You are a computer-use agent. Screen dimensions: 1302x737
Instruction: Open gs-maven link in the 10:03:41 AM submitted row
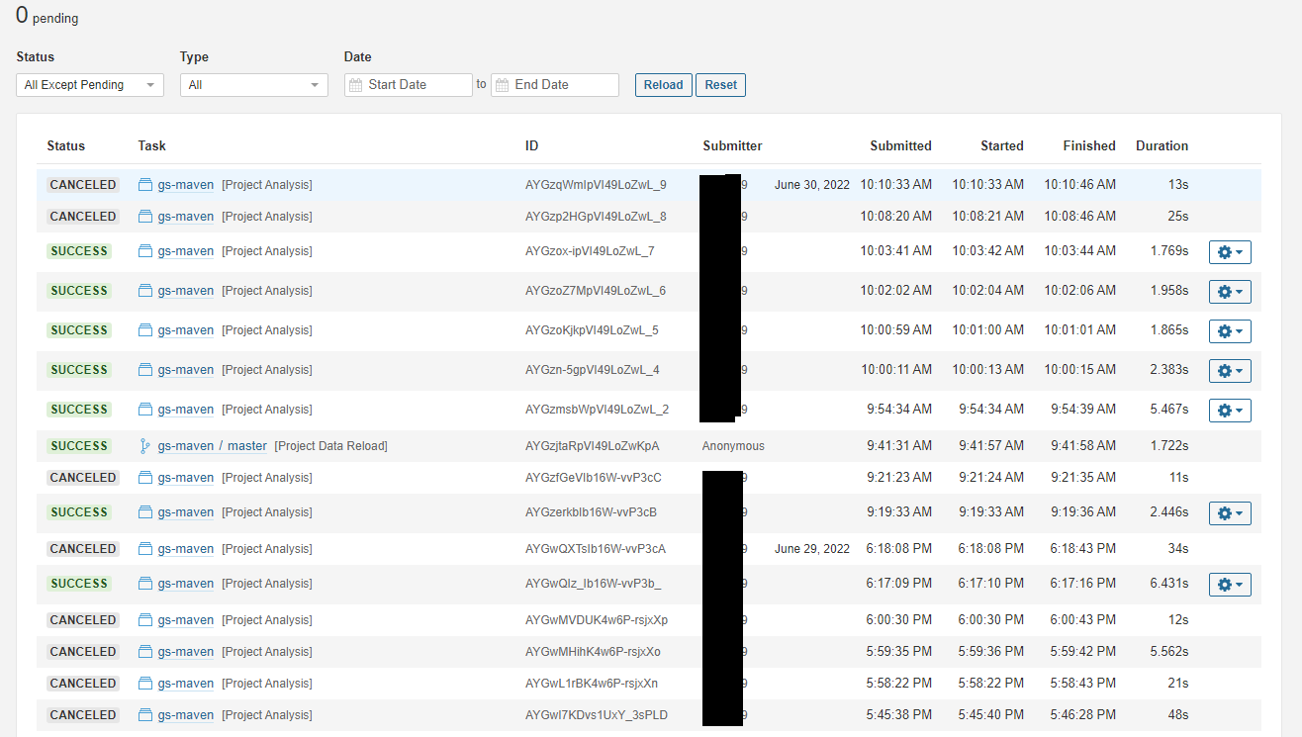186,251
